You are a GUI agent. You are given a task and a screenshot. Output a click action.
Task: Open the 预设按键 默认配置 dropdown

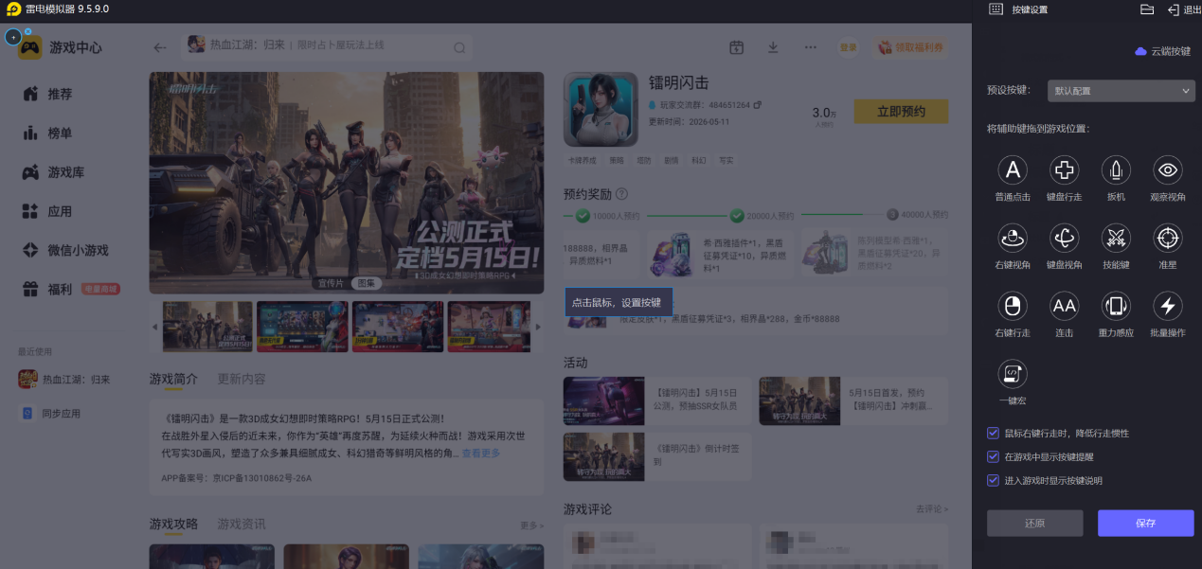coord(1121,91)
